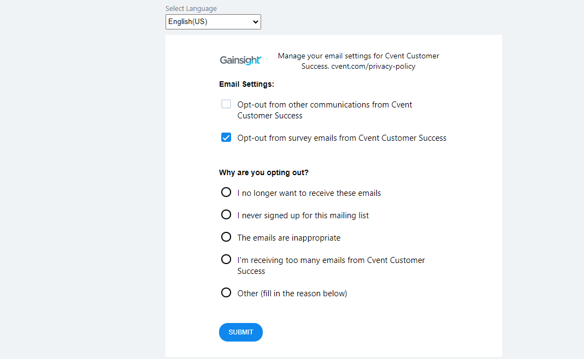Select 'The emails are inappropriate' radio button
This screenshot has height=359, width=584.
pos(226,237)
